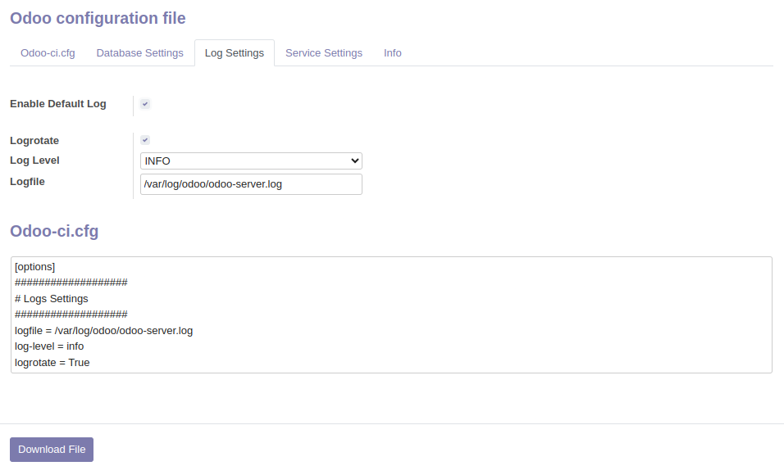Toggle the Logrotate checkbox
The height and width of the screenshot is (475, 784).
pyautogui.click(x=145, y=140)
